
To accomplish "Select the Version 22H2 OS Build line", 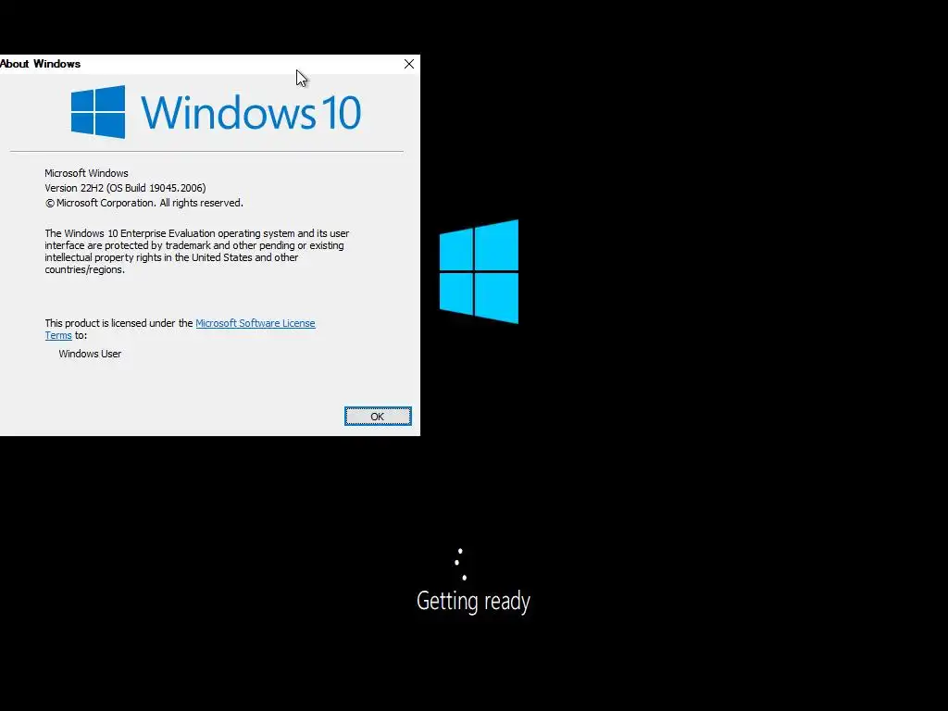I will (125, 188).
